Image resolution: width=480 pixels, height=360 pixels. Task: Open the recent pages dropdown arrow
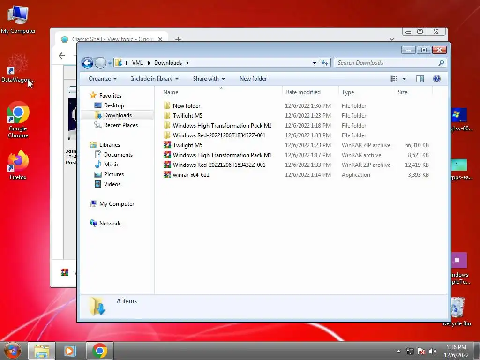pyautogui.click(x=110, y=63)
